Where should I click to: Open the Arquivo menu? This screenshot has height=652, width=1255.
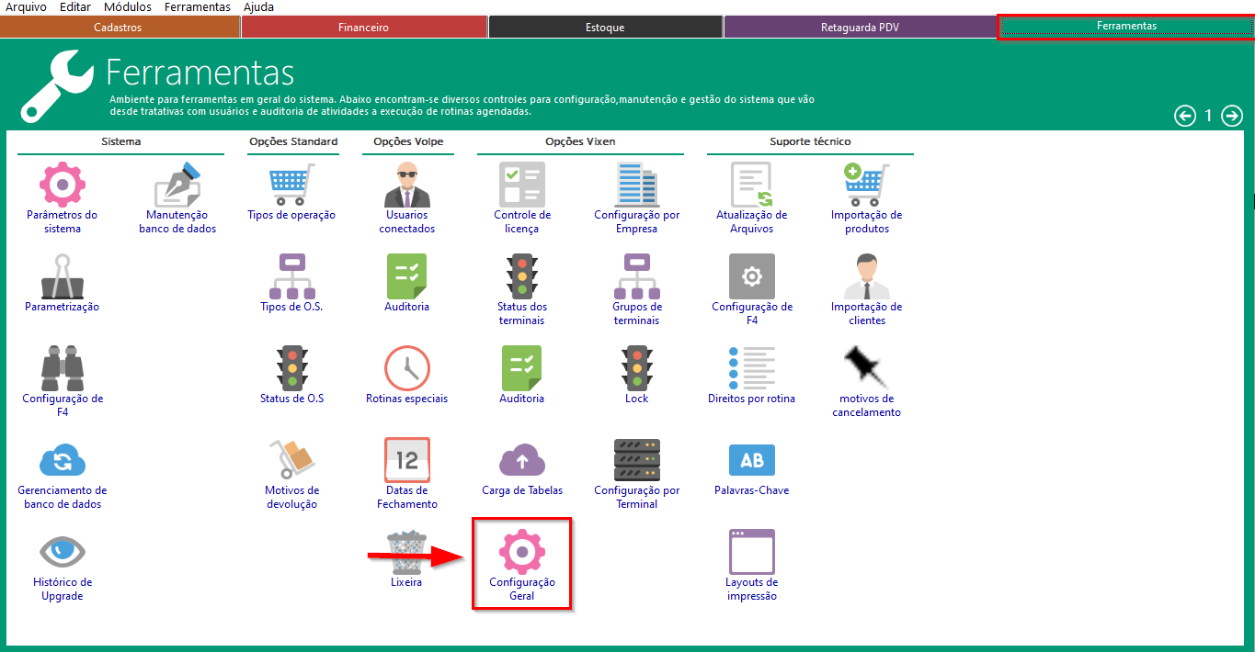(26, 7)
